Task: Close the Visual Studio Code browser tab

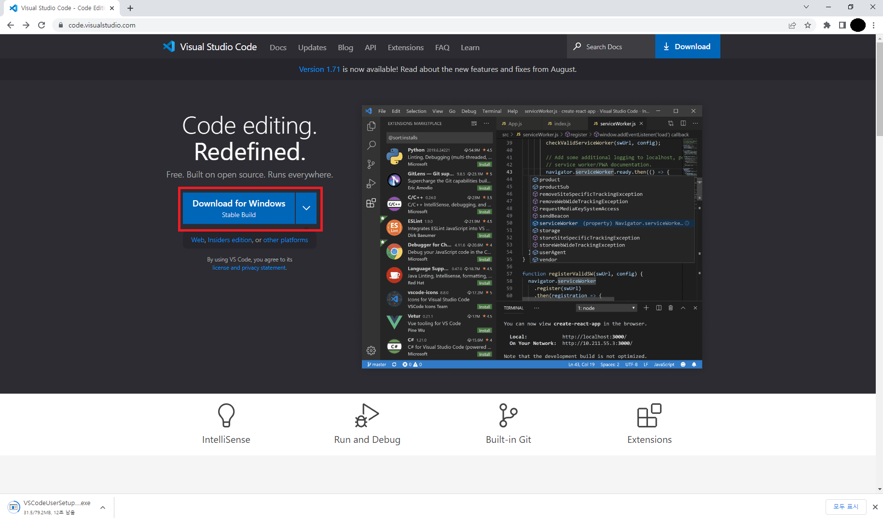Action: pyautogui.click(x=112, y=8)
